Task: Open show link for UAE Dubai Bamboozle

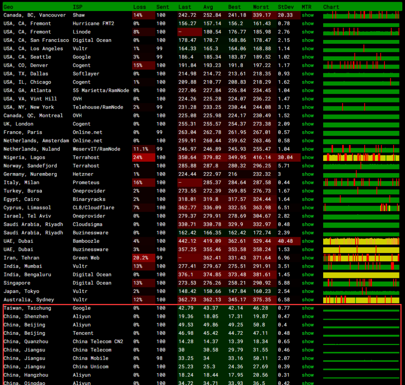Action: click(x=307, y=241)
